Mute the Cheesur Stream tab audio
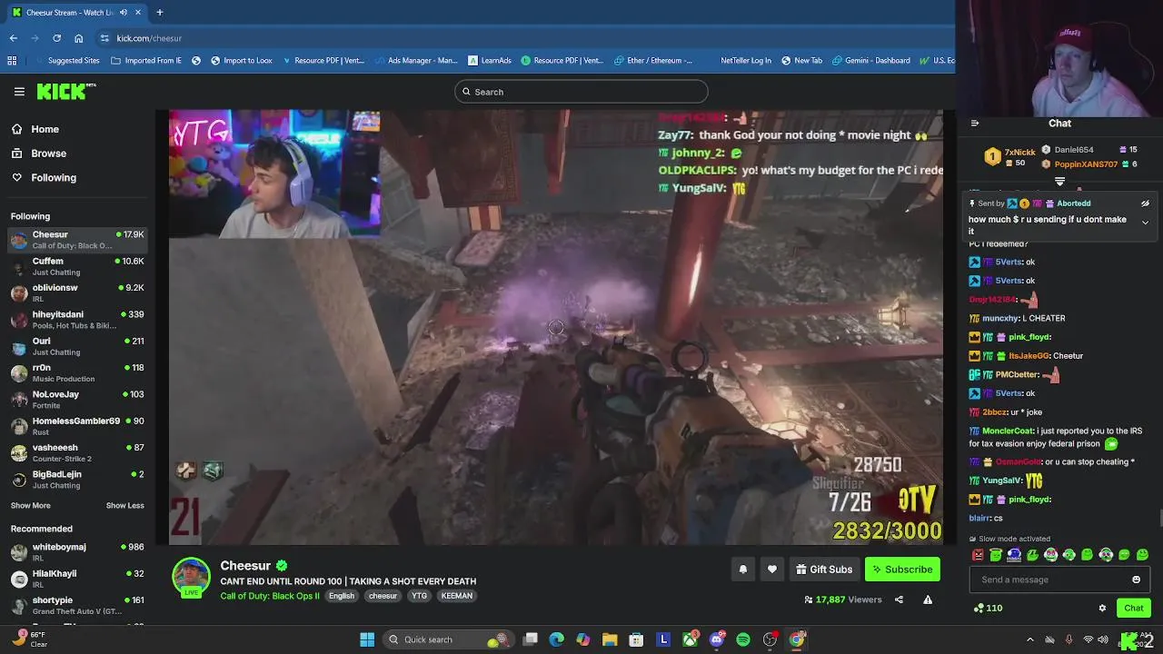The image size is (1163, 654). point(124,13)
